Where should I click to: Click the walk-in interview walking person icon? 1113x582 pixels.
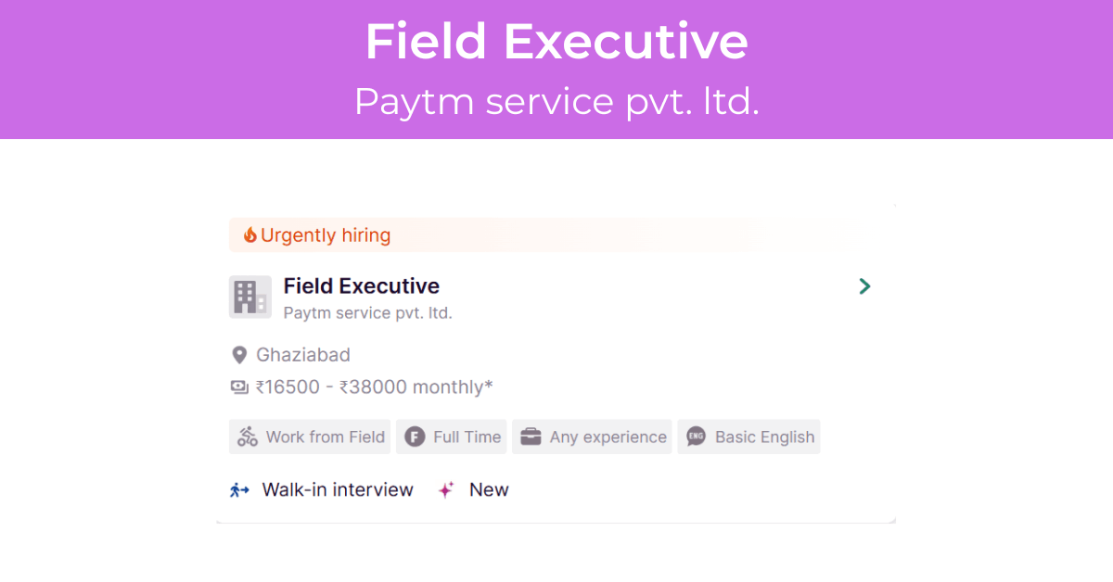coord(240,490)
